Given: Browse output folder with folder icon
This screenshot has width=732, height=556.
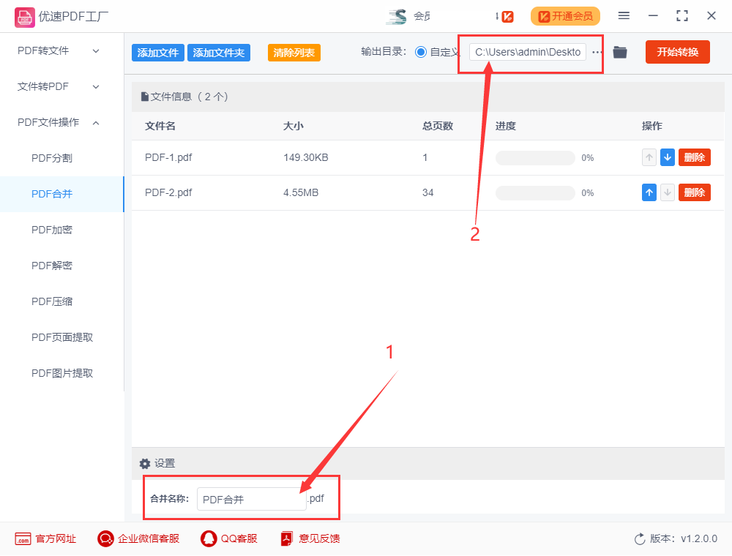Looking at the screenshot, I should [x=619, y=52].
